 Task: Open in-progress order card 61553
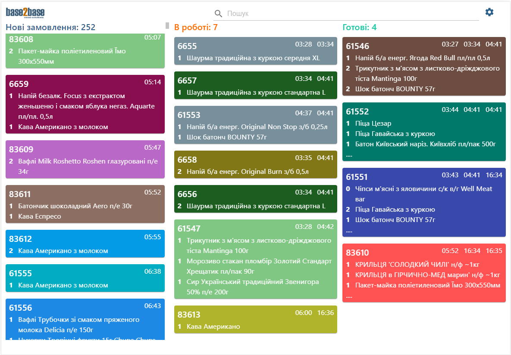pos(255,125)
